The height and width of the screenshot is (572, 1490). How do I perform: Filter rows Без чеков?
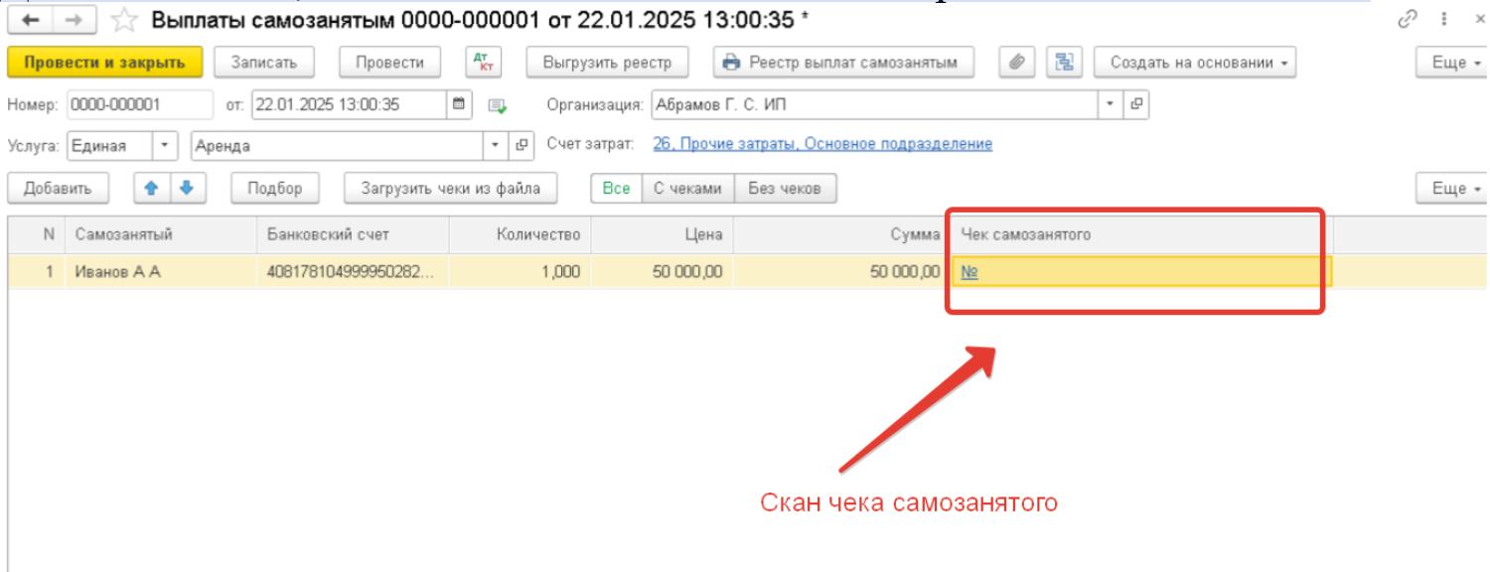(x=785, y=188)
